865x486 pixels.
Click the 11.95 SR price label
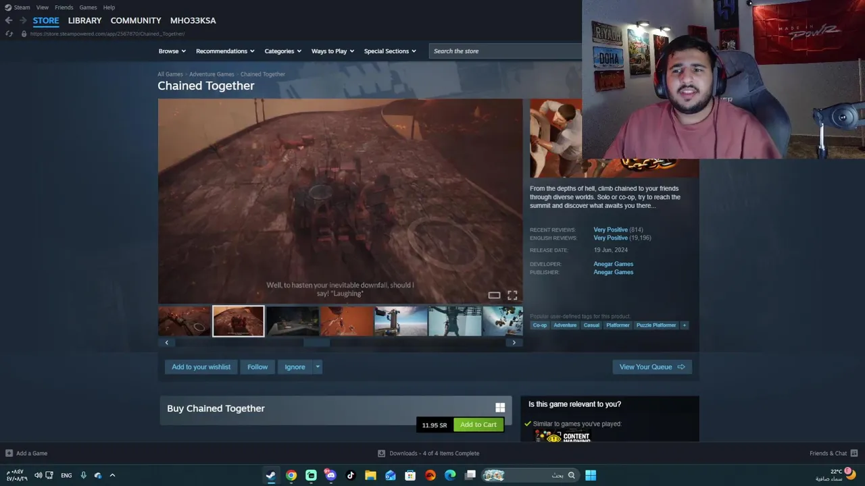[x=435, y=425]
